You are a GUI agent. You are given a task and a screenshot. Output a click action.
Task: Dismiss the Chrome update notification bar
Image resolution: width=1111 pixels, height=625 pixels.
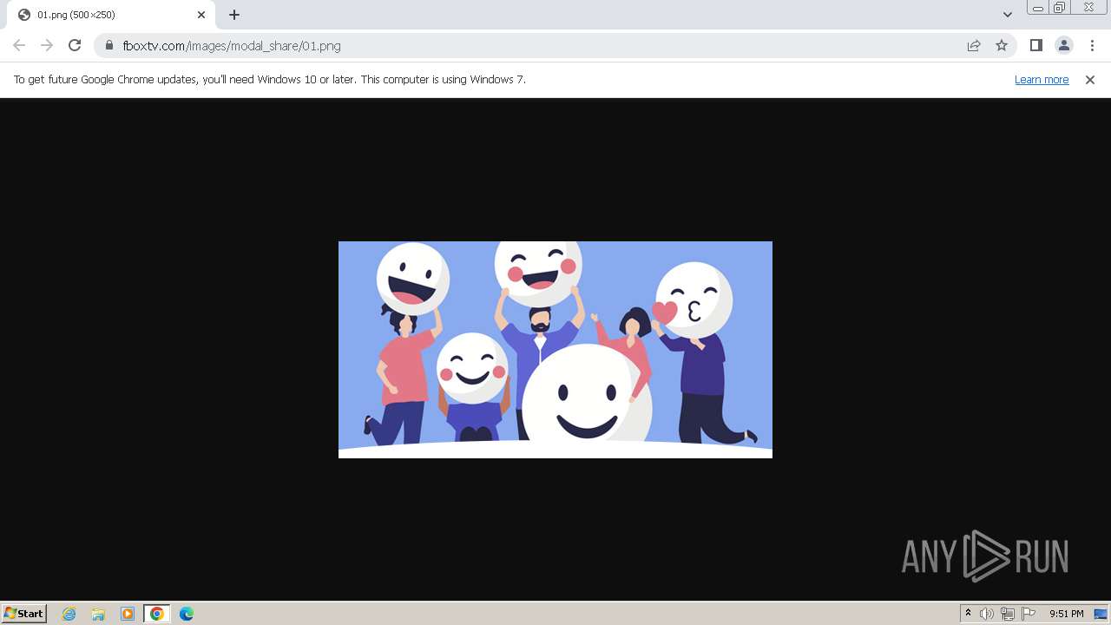[x=1090, y=79]
